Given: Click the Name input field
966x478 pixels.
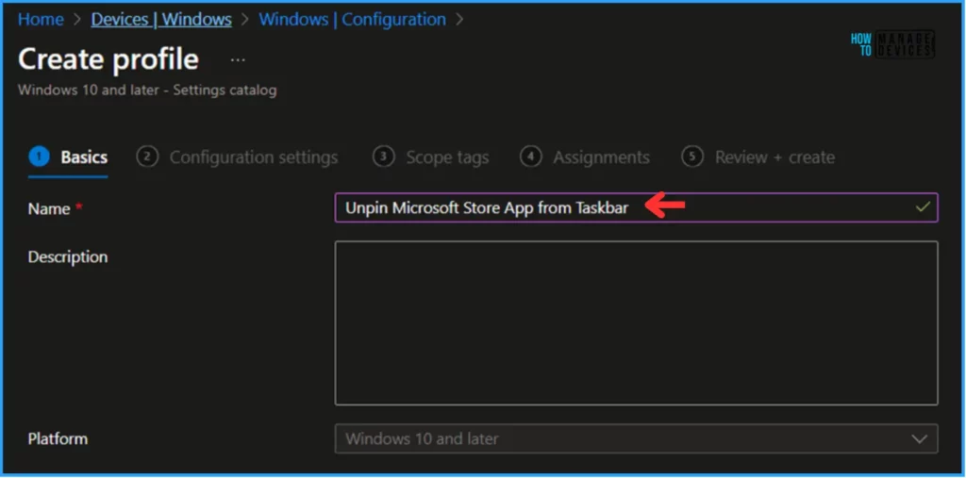Looking at the screenshot, I should (637, 207).
